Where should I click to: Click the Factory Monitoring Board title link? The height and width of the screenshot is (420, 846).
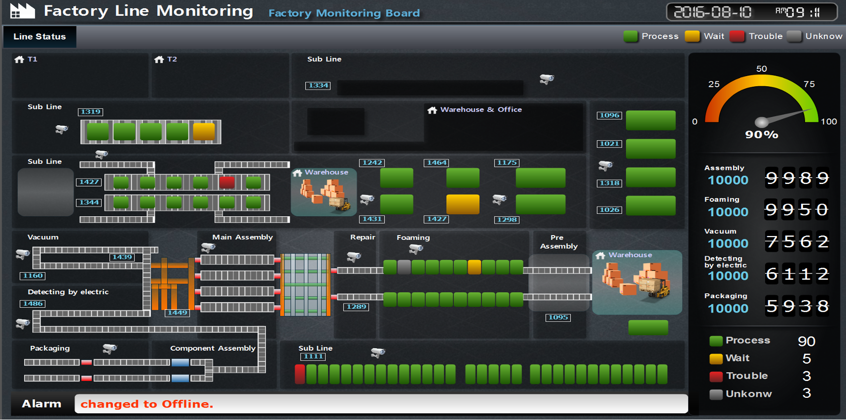pyautogui.click(x=344, y=13)
